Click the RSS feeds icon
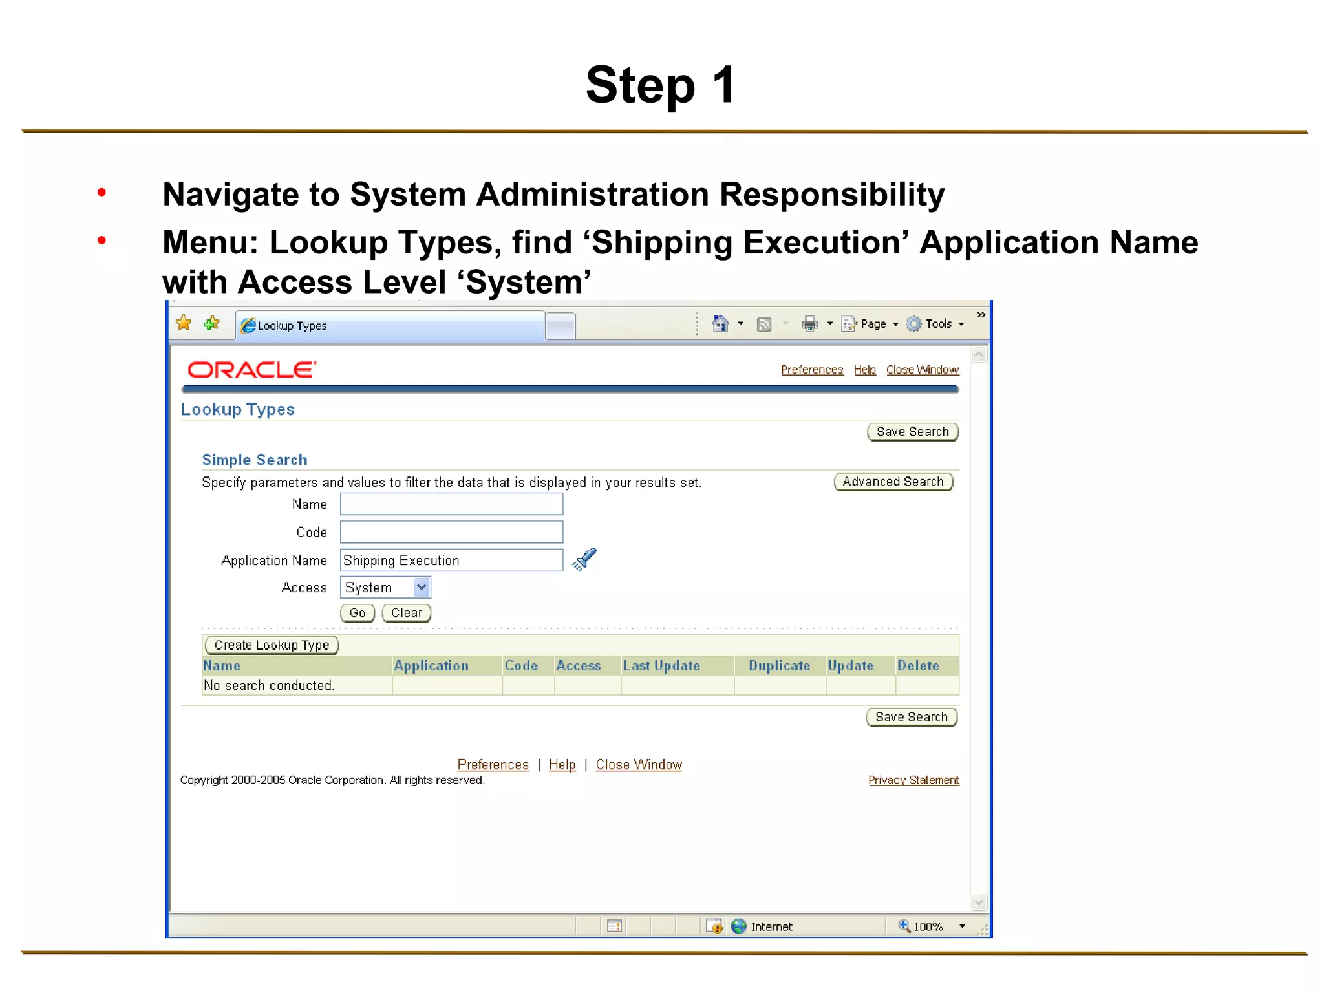 click(x=764, y=324)
